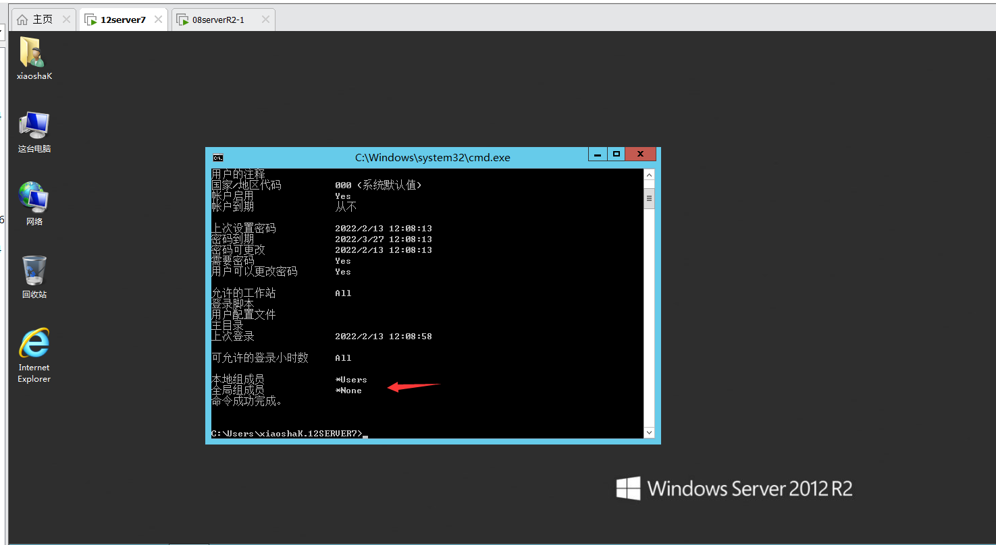
Task: Maximize the cmd.exe window
Action: pyautogui.click(x=616, y=154)
